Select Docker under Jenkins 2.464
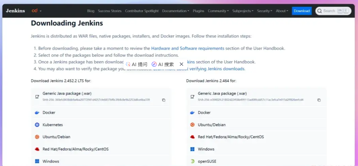The image size is (358, 166). (x=256, y=113)
